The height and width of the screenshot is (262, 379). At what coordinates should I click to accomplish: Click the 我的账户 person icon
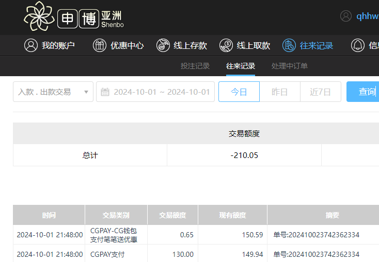tap(31, 45)
